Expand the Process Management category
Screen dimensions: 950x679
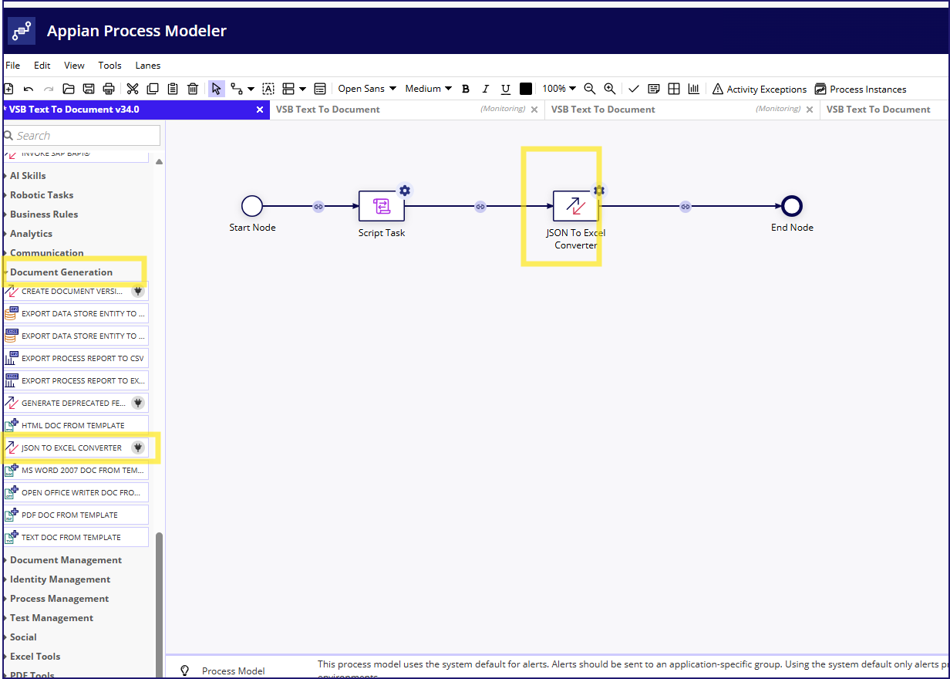click(59, 599)
